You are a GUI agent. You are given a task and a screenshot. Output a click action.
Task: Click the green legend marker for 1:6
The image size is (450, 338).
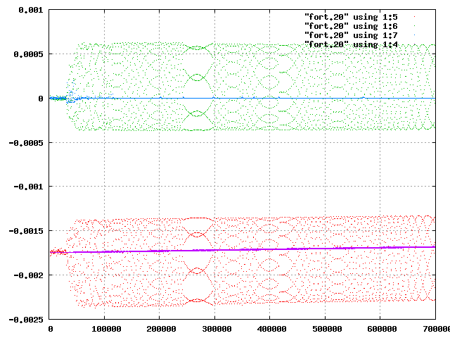tap(414, 26)
